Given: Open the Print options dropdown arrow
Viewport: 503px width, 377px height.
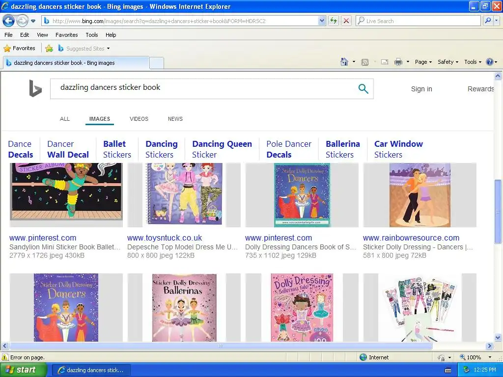Looking at the screenshot, I should (x=408, y=62).
